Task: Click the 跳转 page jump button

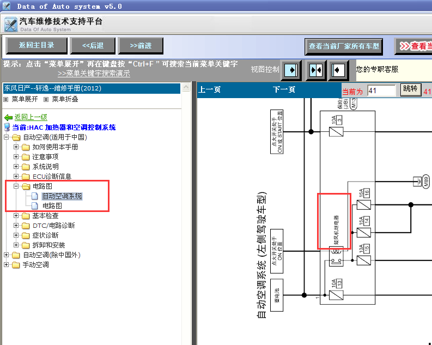Action: 411,89
